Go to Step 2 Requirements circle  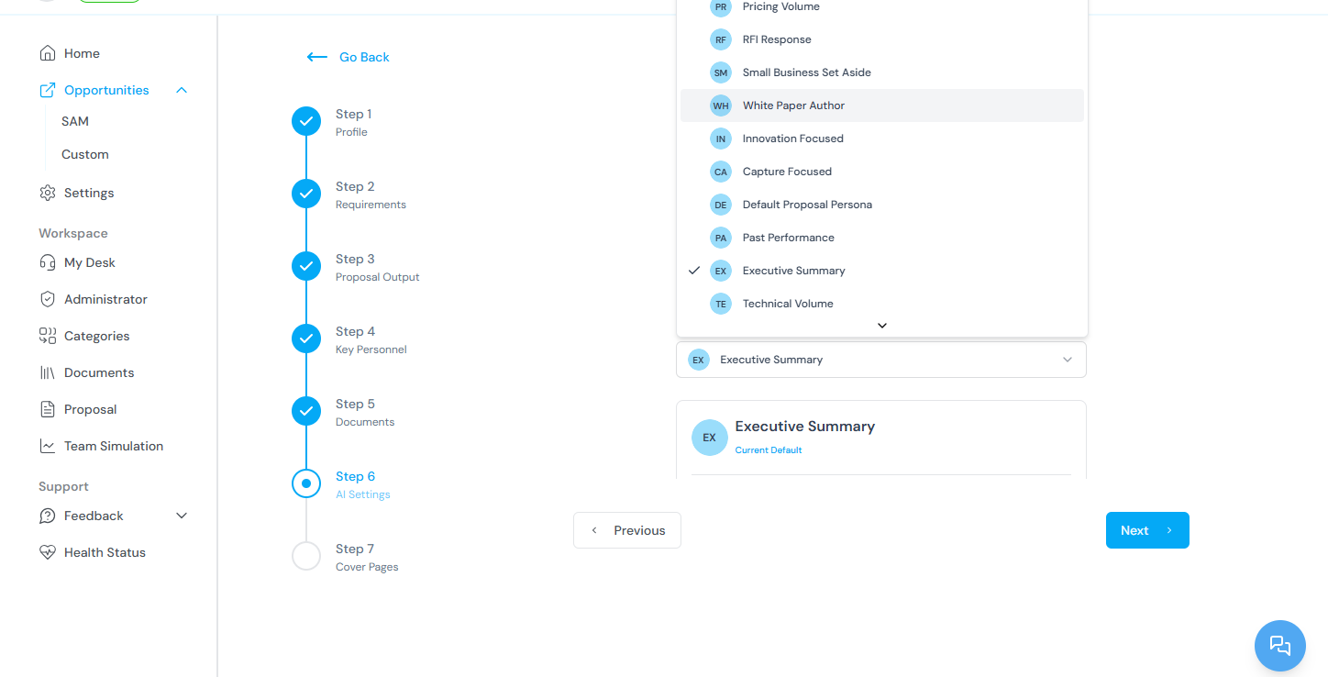pos(306,194)
